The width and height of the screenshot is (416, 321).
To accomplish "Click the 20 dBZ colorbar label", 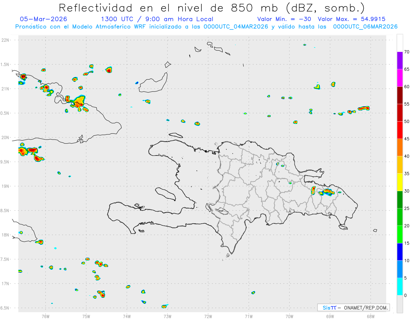I will coord(407,226).
